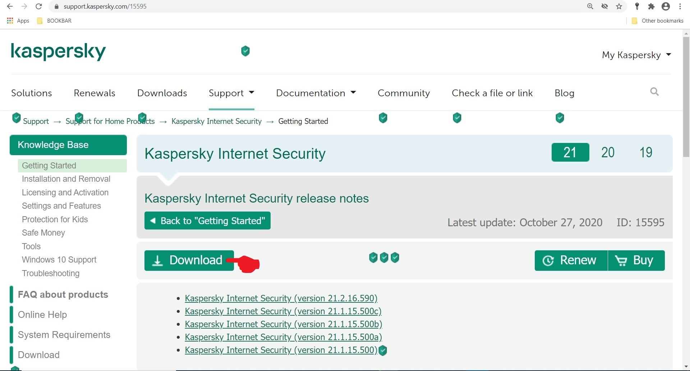Select Getting Started in sidebar

pos(72,166)
